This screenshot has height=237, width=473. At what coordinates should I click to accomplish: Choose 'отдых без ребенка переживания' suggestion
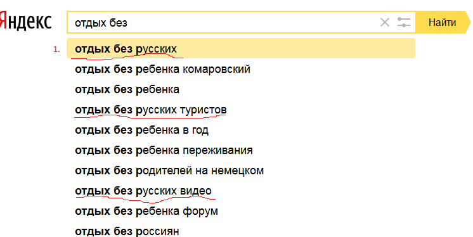(241, 150)
